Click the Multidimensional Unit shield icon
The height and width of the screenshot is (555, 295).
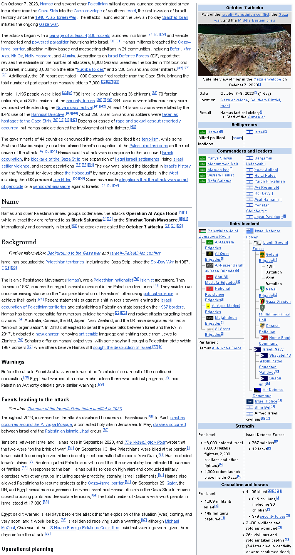pos(262,308)
